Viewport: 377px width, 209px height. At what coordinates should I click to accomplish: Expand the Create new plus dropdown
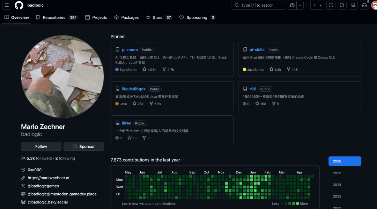tap(317, 5)
